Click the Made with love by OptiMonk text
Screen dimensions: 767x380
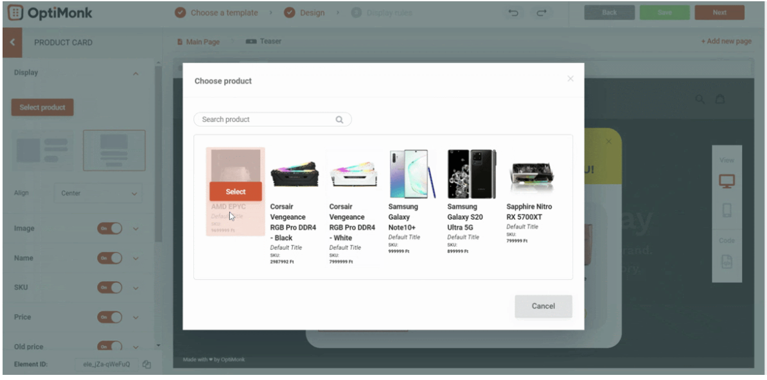tap(214, 360)
